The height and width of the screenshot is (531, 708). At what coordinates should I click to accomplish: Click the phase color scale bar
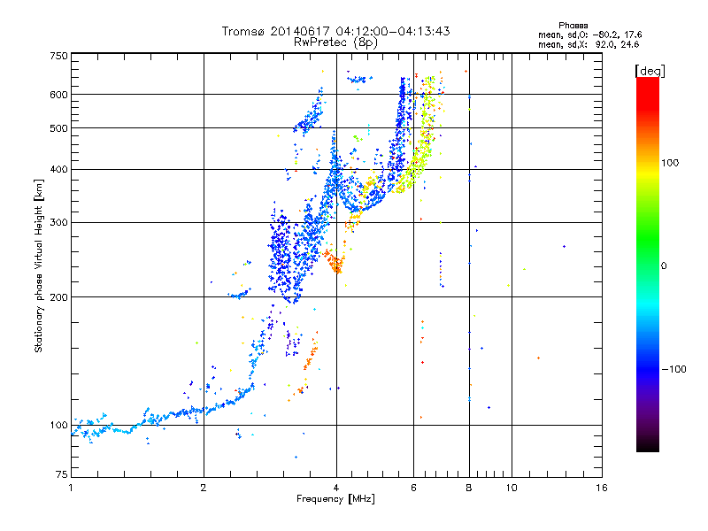(x=648, y=265)
